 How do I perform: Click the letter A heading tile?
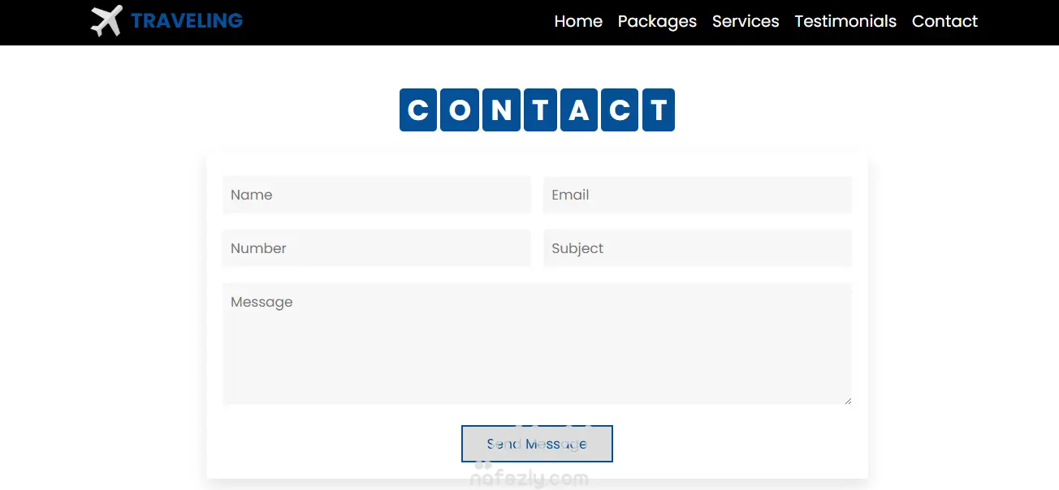(578, 110)
